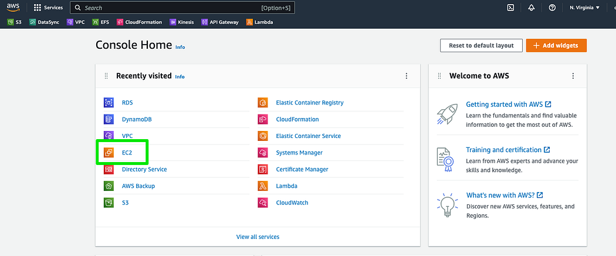Screen dimensions: 616x256
Task: Open Welcome to AWS widget options menu
Action: pyautogui.click(x=573, y=76)
